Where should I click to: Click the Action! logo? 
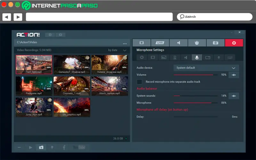click(28, 35)
